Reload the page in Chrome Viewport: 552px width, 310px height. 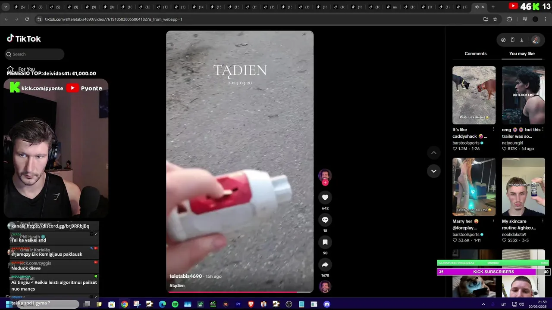click(x=27, y=19)
